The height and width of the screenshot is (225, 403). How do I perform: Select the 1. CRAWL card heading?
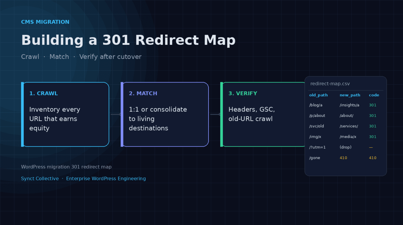pyautogui.click(x=44, y=93)
